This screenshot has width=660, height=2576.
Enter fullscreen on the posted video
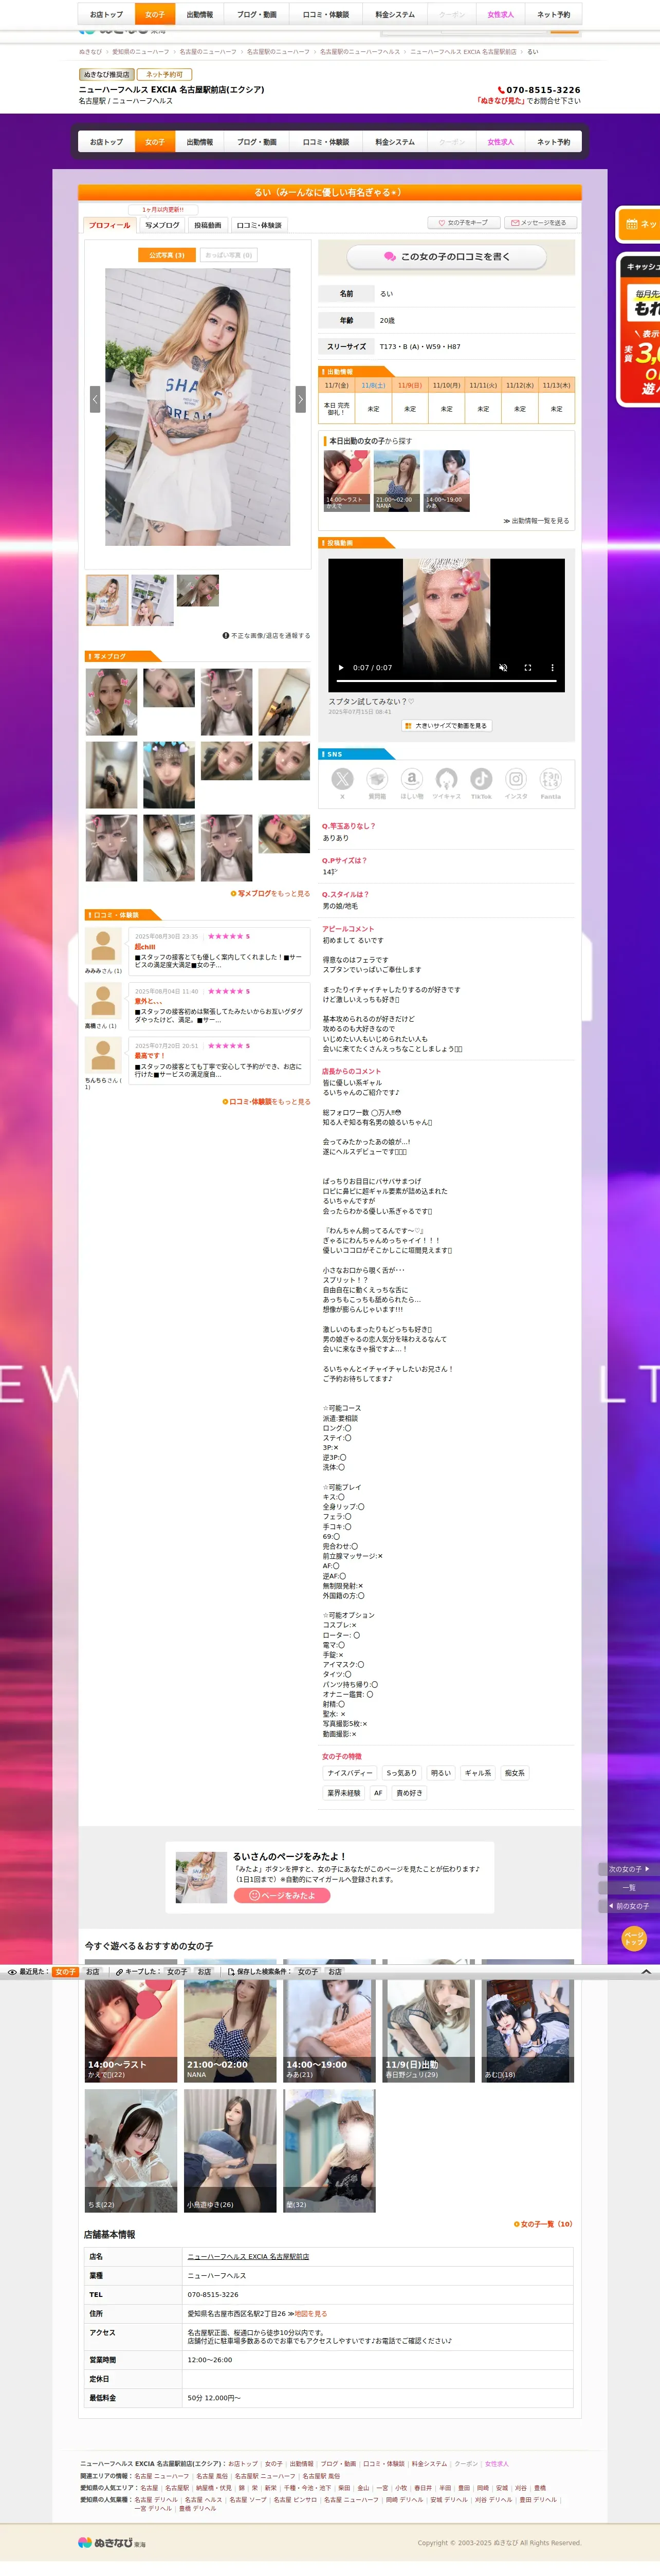click(x=527, y=667)
